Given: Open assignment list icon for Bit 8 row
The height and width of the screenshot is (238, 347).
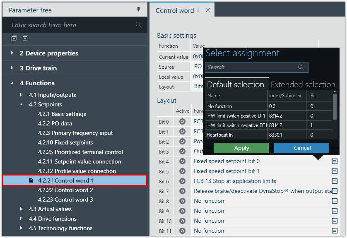Looking at the screenshot, I should [335, 201].
